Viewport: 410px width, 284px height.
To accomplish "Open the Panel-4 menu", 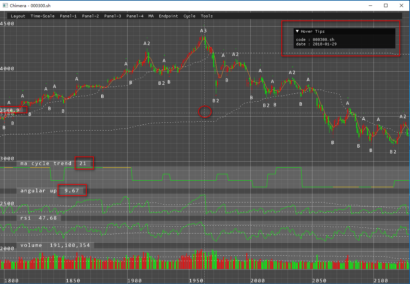I will pyautogui.click(x=135, y=16).
